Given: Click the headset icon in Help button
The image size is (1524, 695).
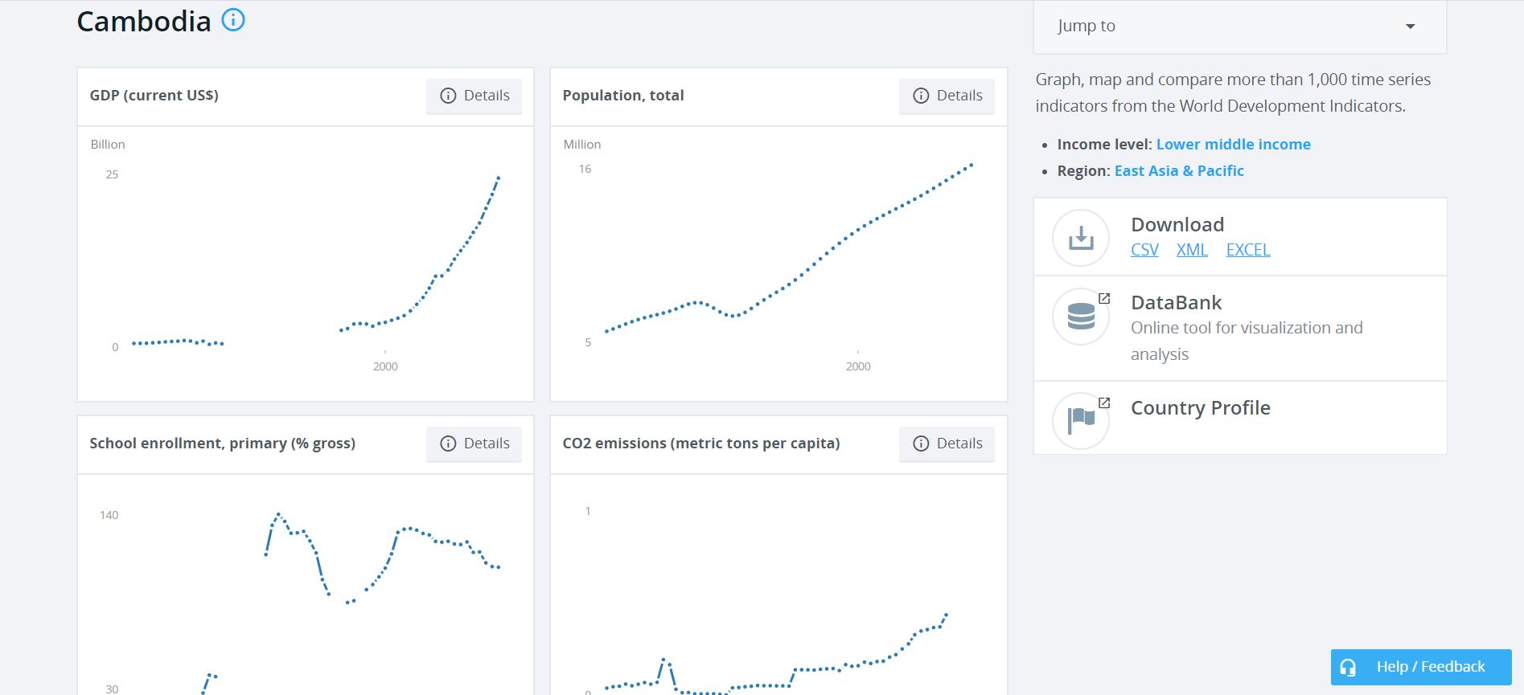Looking at the screenshot, I should point(1349,667).
